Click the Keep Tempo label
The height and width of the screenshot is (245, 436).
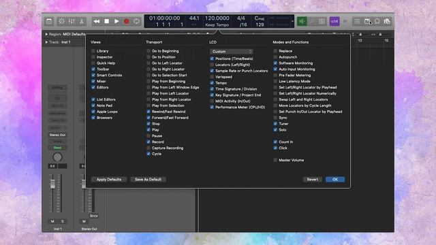tap(217, 24)
